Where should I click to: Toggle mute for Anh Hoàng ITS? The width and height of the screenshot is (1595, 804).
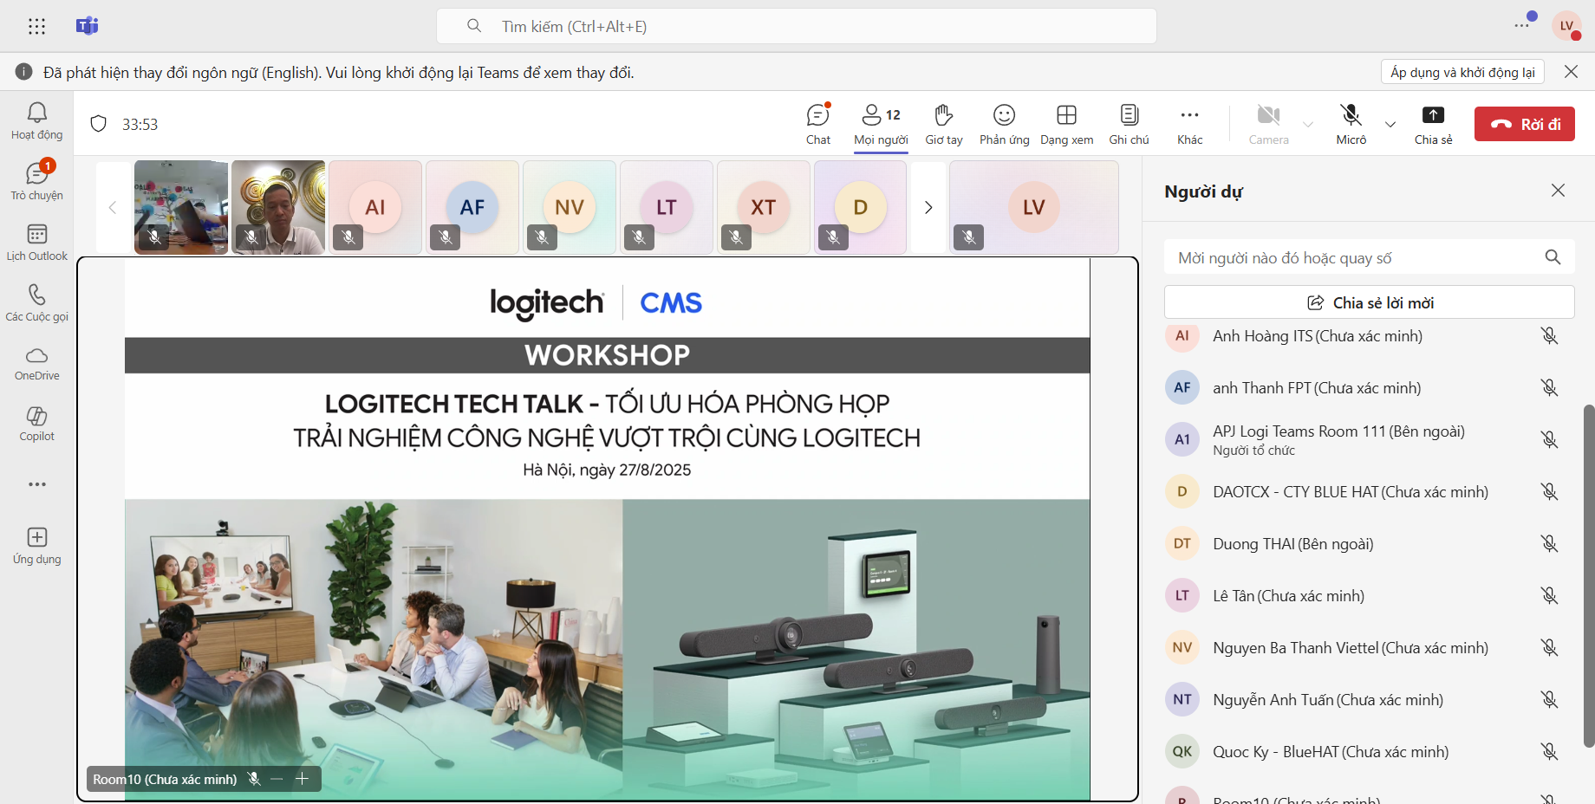1549,336
